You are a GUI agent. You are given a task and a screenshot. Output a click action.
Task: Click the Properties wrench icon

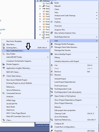(52, 131)
